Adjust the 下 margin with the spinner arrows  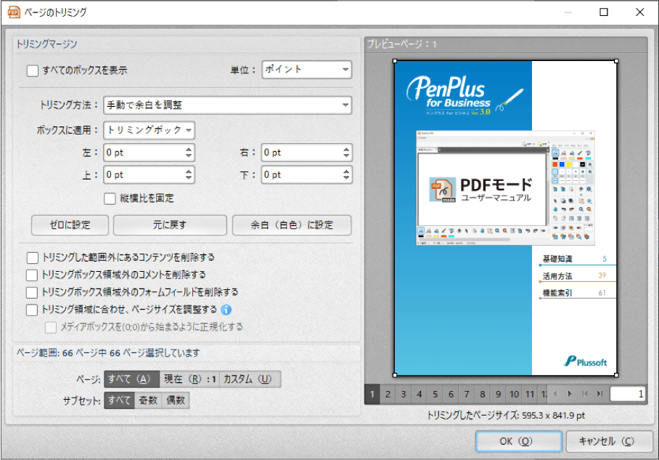point(346,174)
